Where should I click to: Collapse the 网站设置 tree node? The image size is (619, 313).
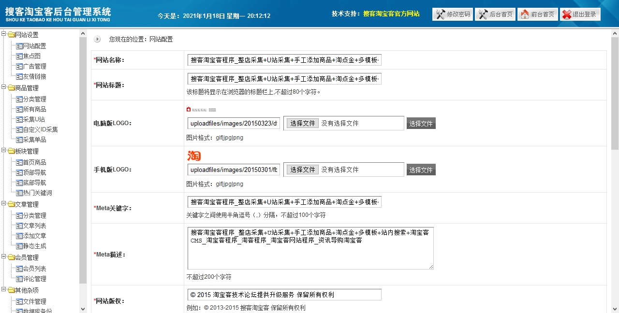point(4,34)
